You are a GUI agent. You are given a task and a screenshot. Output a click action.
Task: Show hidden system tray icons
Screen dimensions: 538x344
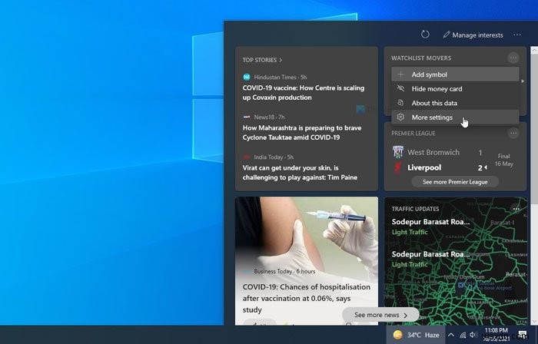click(451, 335)
